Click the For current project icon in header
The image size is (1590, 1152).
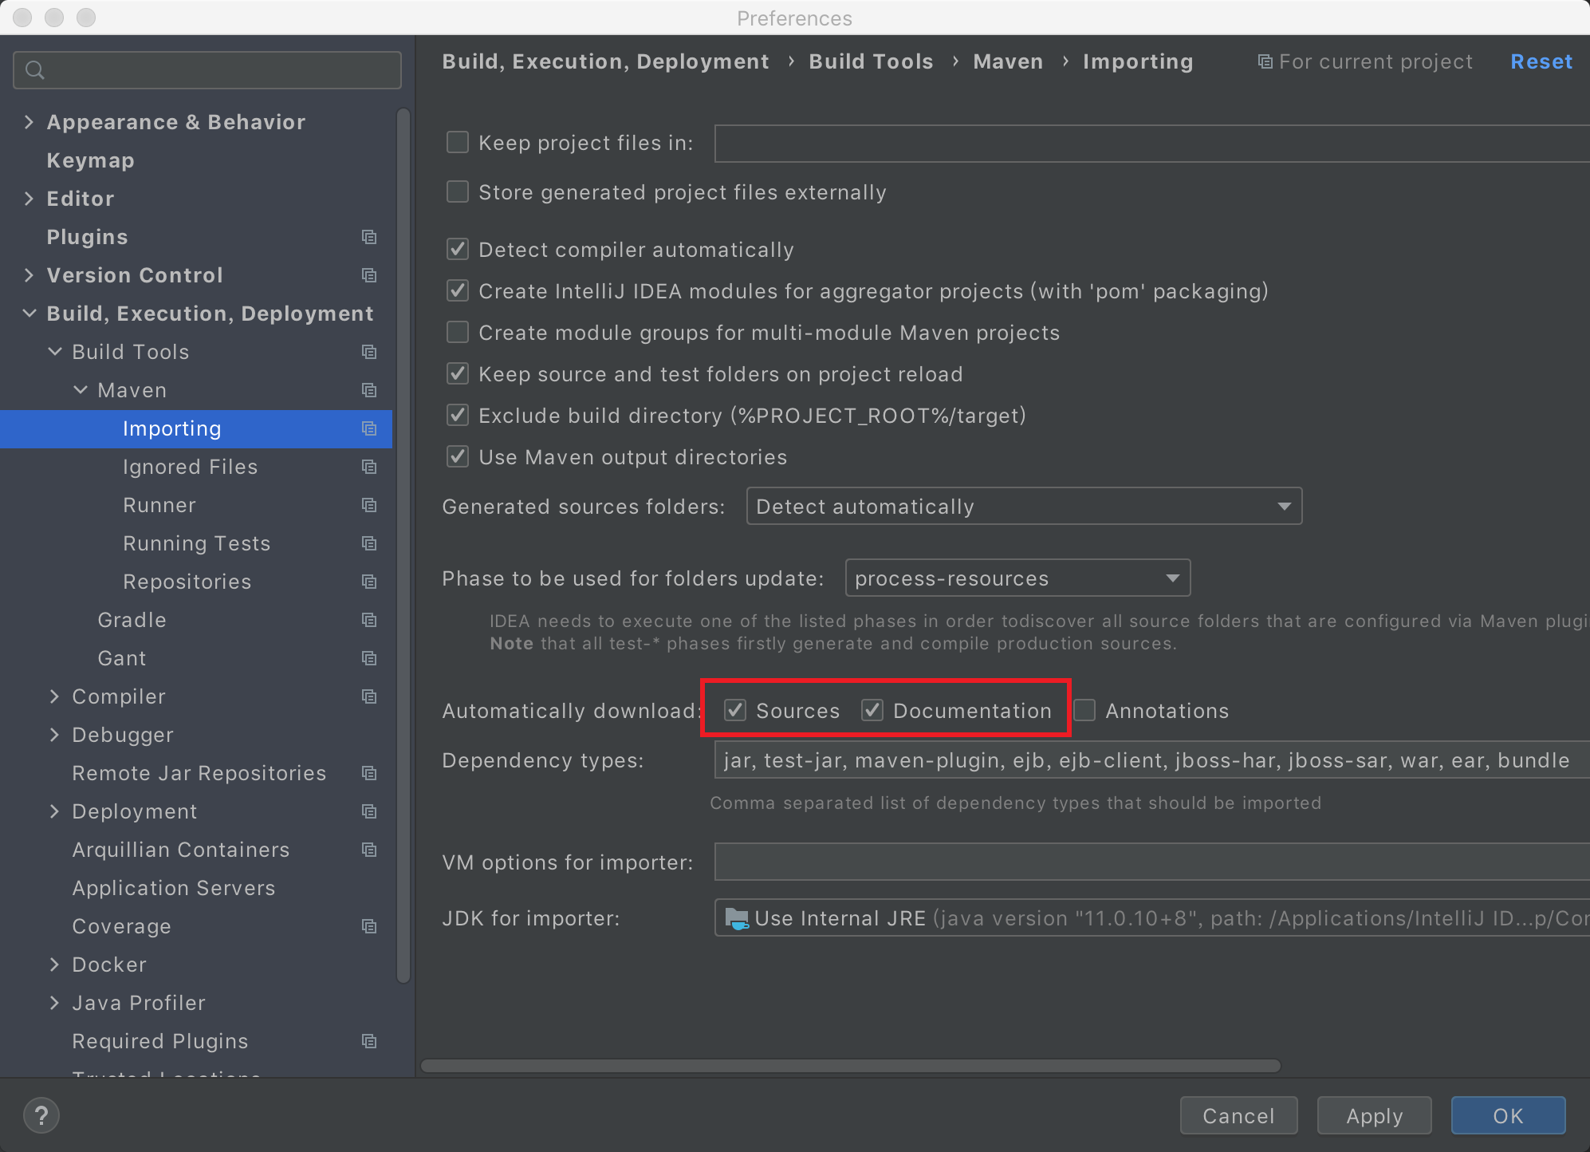tap(1265, 61)
